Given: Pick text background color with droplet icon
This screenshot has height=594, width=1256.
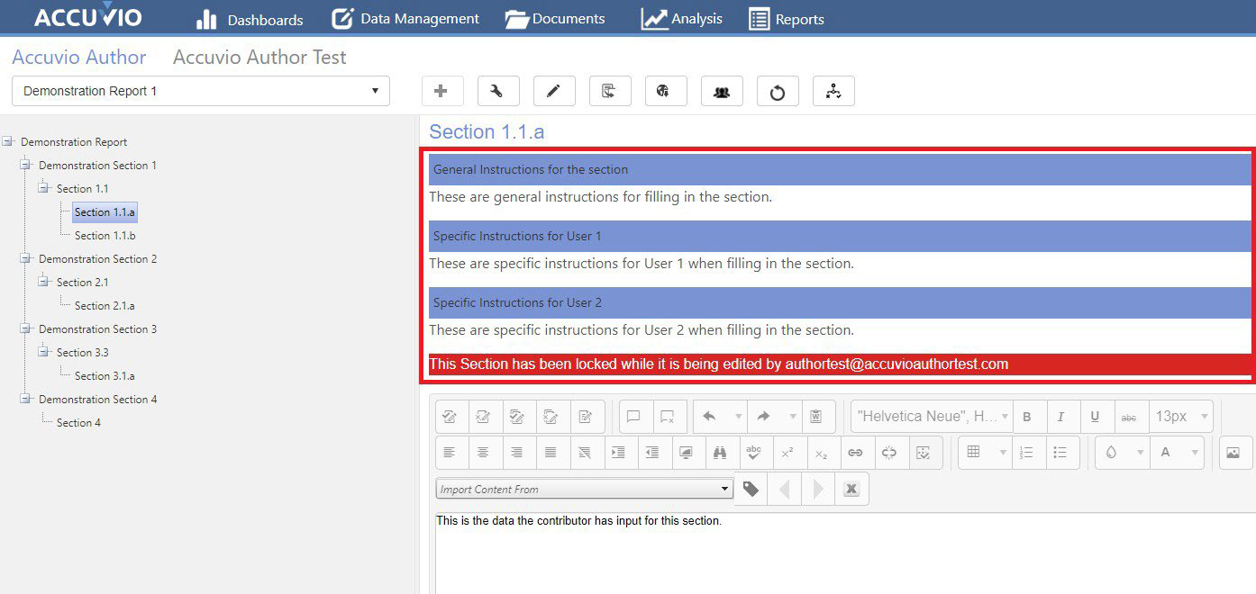Looking at the screenshot, I should [1111, 453].
